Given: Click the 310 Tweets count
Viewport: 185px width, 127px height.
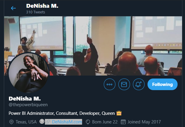Looking at the screenshot, I should (x=36, y=12).
